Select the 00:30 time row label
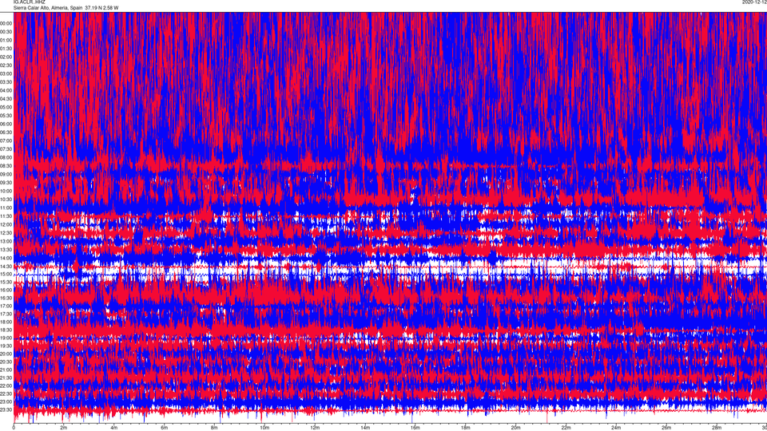 (6, 32)
